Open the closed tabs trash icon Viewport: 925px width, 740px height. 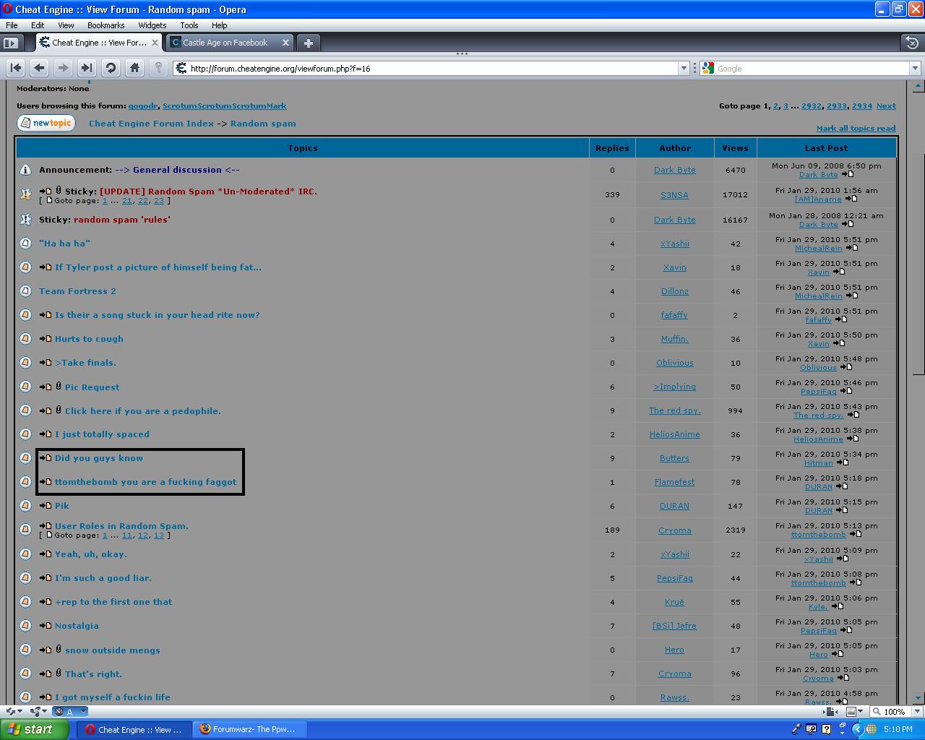[912, 43]
